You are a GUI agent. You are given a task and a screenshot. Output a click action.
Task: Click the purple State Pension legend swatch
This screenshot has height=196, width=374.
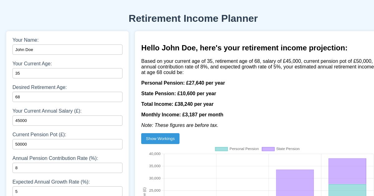(x=268, y=149)
